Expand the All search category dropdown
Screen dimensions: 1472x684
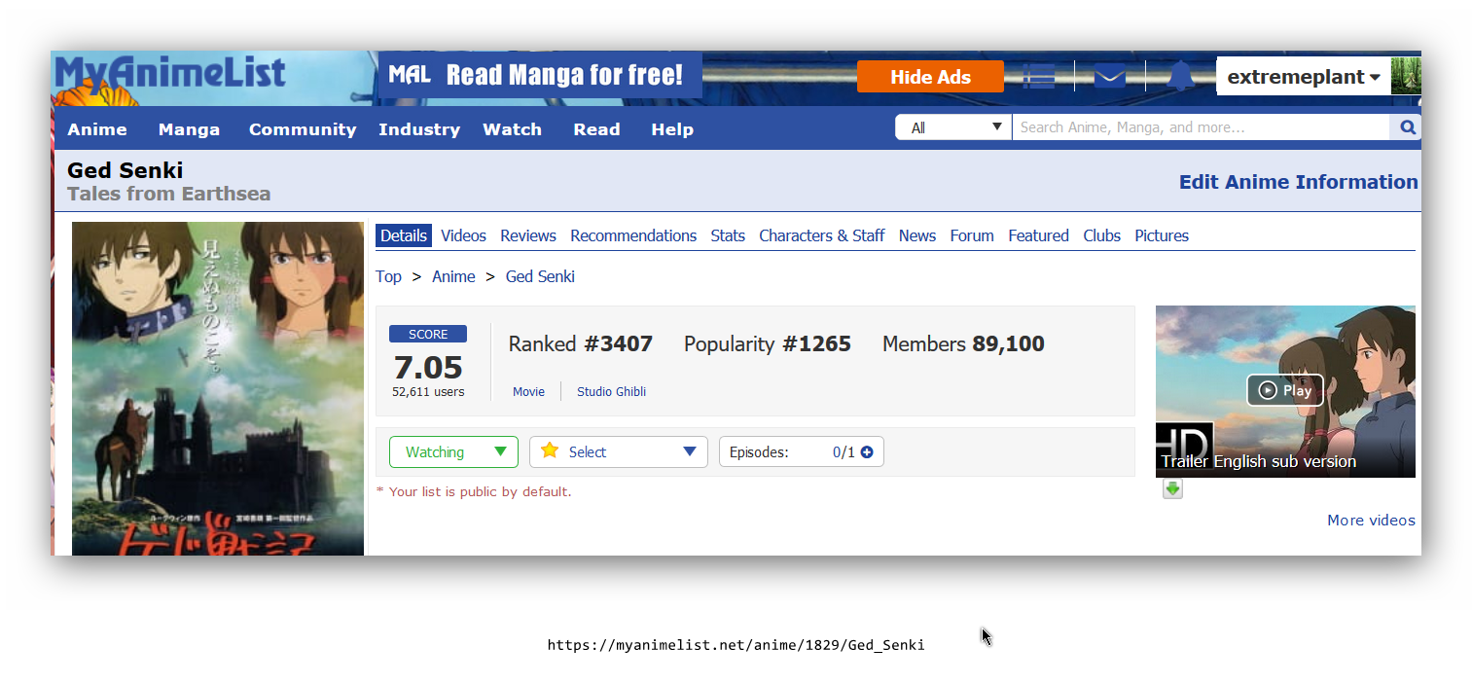pyautogui.click(x=953, y=127)
